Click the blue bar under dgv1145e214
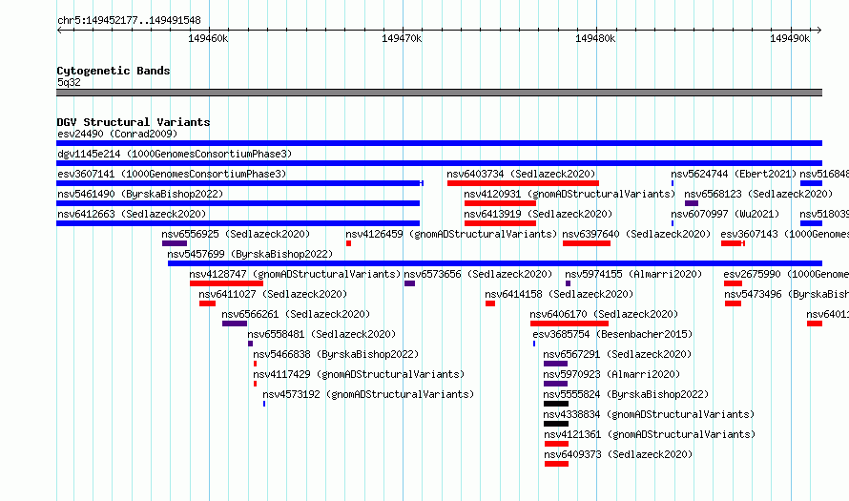 coord(439,163)
